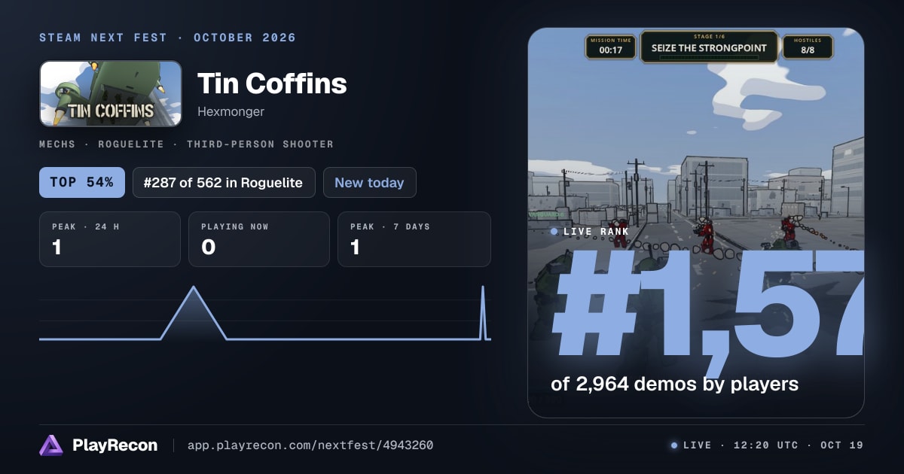Open the app.playrecon.com/nextfest/4943260 link

pos(310,445)
